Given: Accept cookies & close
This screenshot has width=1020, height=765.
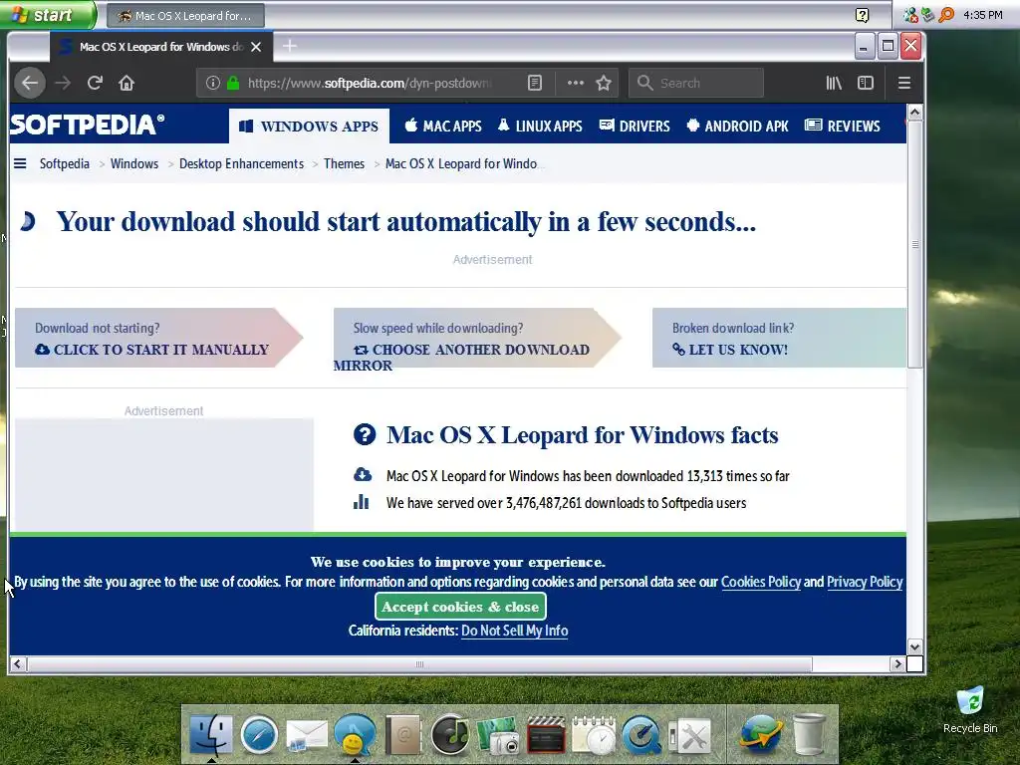Looking at the screenshot, I should click(460, 607).
